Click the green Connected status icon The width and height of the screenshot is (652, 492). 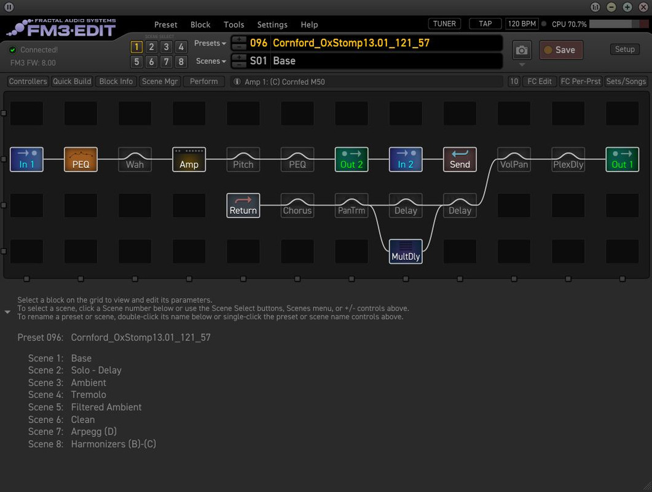12,50
